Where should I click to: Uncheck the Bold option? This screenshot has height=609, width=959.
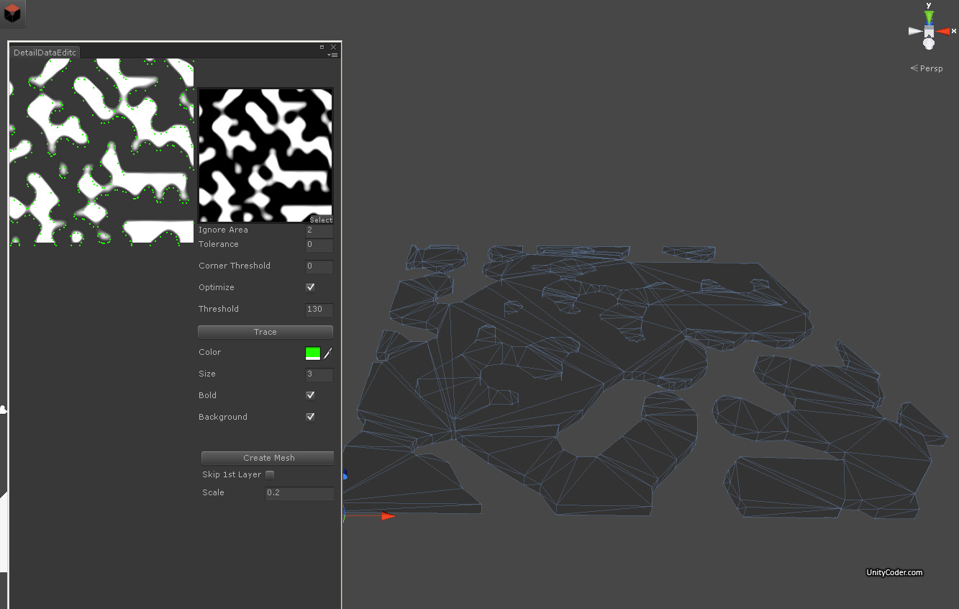pyautogui.click(x=310, y=395)
